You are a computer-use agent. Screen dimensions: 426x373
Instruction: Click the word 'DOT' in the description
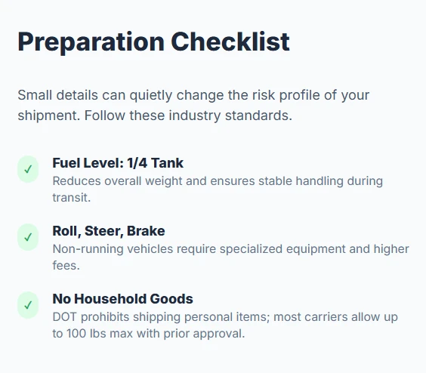pos(65,317)
